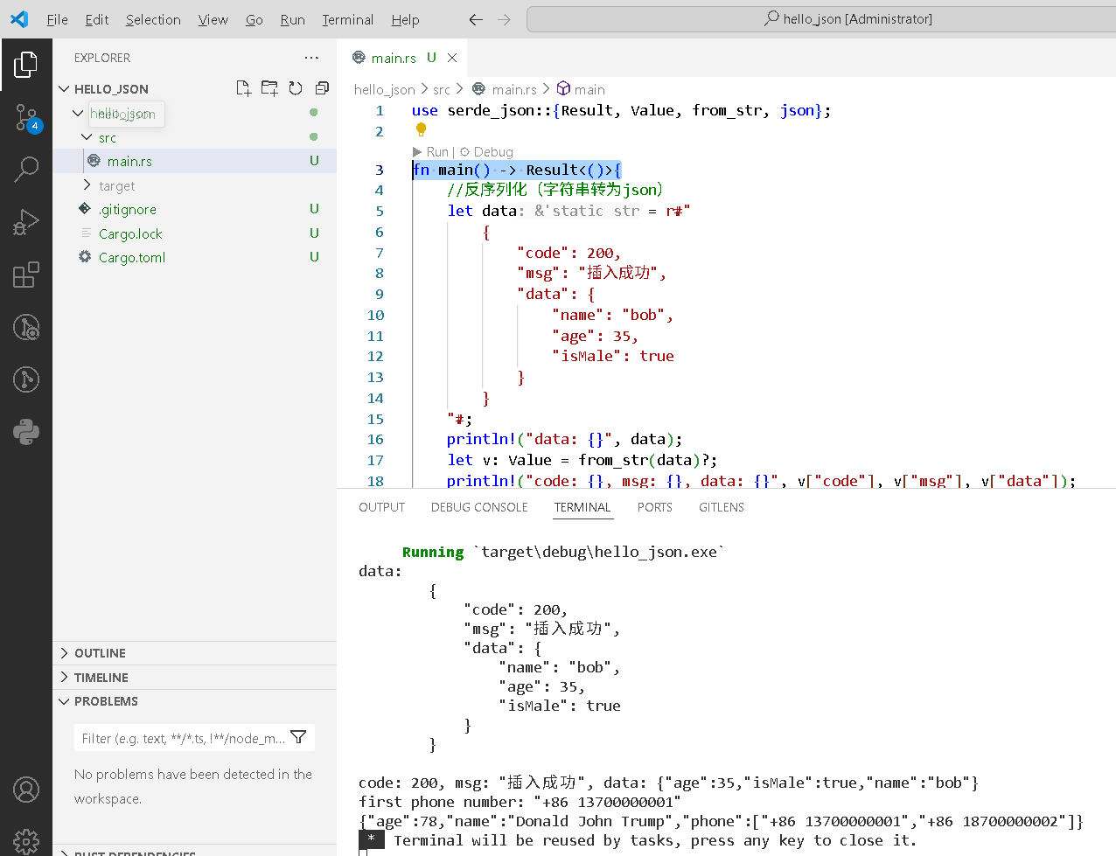
Task: Refresh the Explorer file tree
Action: tap(296, 88)
